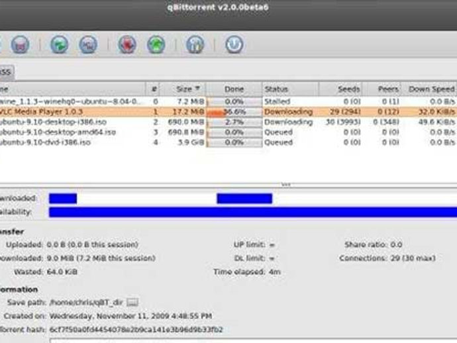The height and width of the screenshot is (343, 457).
Task: Collapse the properties panel splitter handle
Action: (x=286, y=184)
